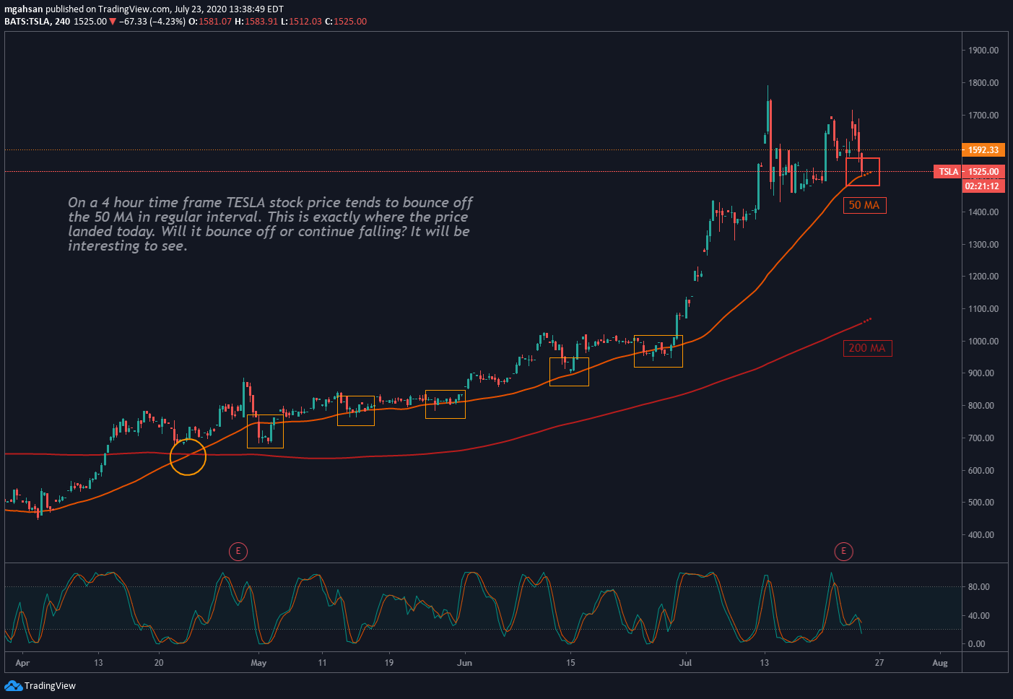Screen dimensions: 1013x699
Task: Click the 11 date label on time axis
Action: tap(322, 663)
